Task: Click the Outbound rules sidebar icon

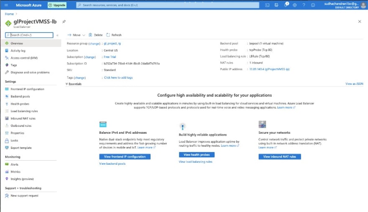Action: tap(7, 125)
